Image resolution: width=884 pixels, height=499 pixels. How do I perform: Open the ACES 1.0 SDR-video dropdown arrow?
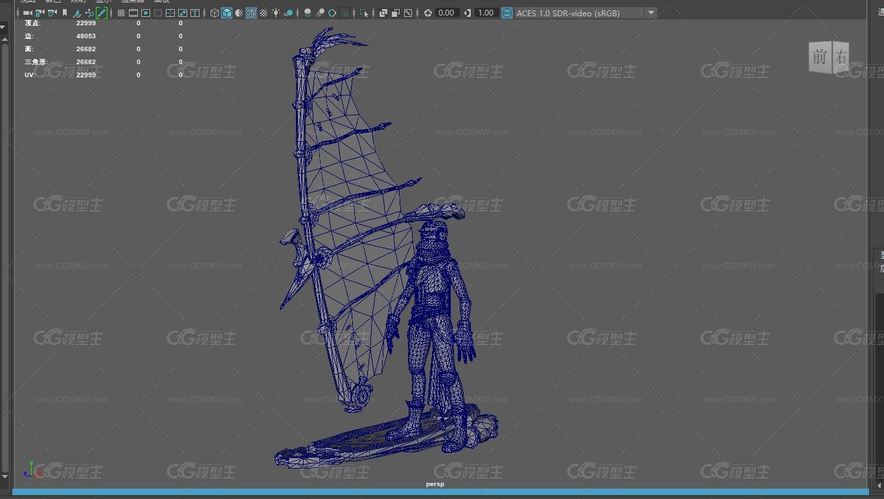click(x=652, y=13)
